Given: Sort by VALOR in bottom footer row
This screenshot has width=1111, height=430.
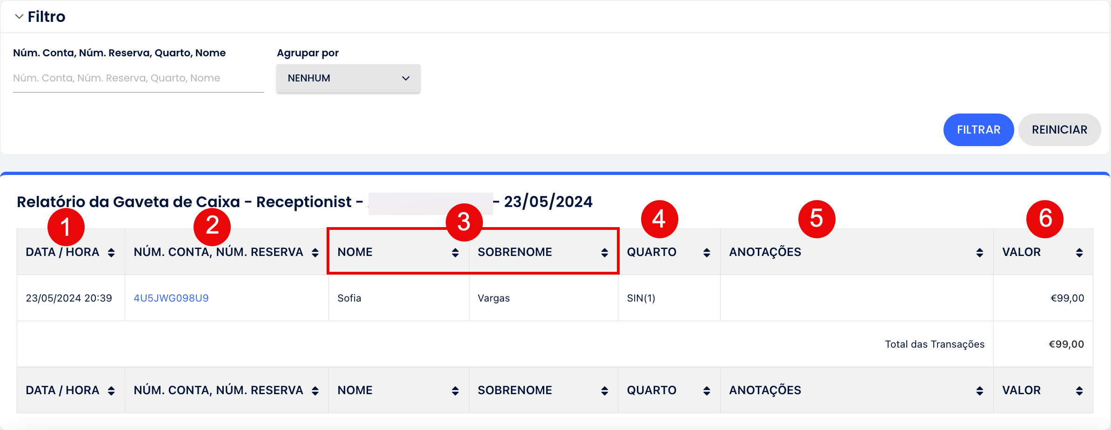Looking at the screenshot, I should click(1043, 390).
